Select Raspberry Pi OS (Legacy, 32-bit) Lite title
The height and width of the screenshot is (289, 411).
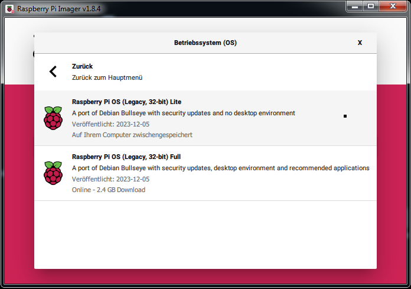pyautogui.click(x=126, y=102)
